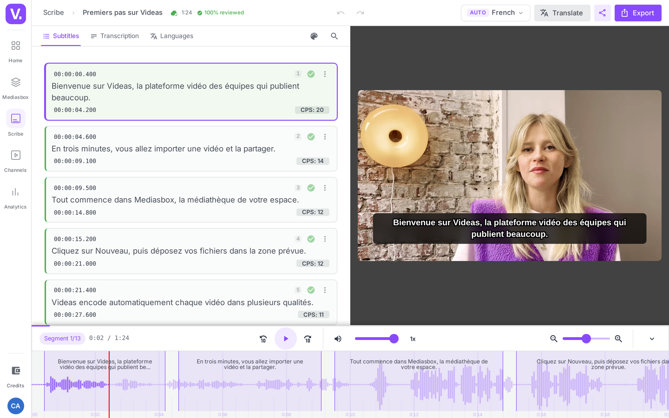Viewport: 669px width, 418px height.
Task: Open options menu for subtitle 4
Action: click(x=325, y=239)
